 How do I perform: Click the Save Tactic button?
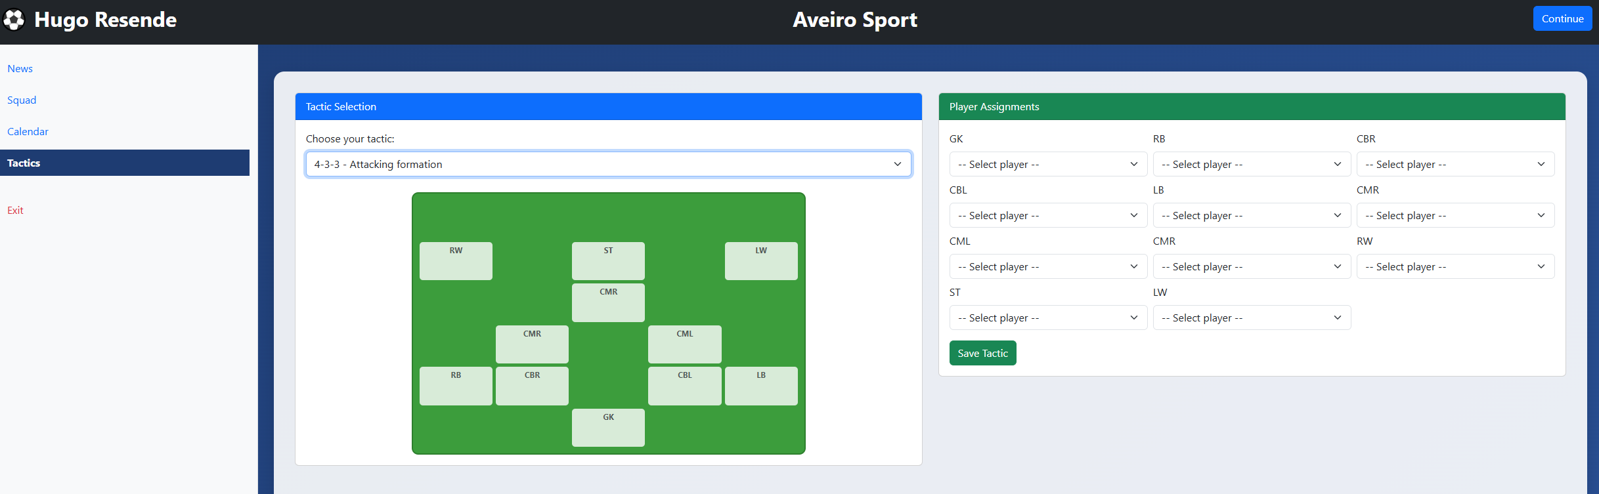pyautogui.click(x=982, y=353)
